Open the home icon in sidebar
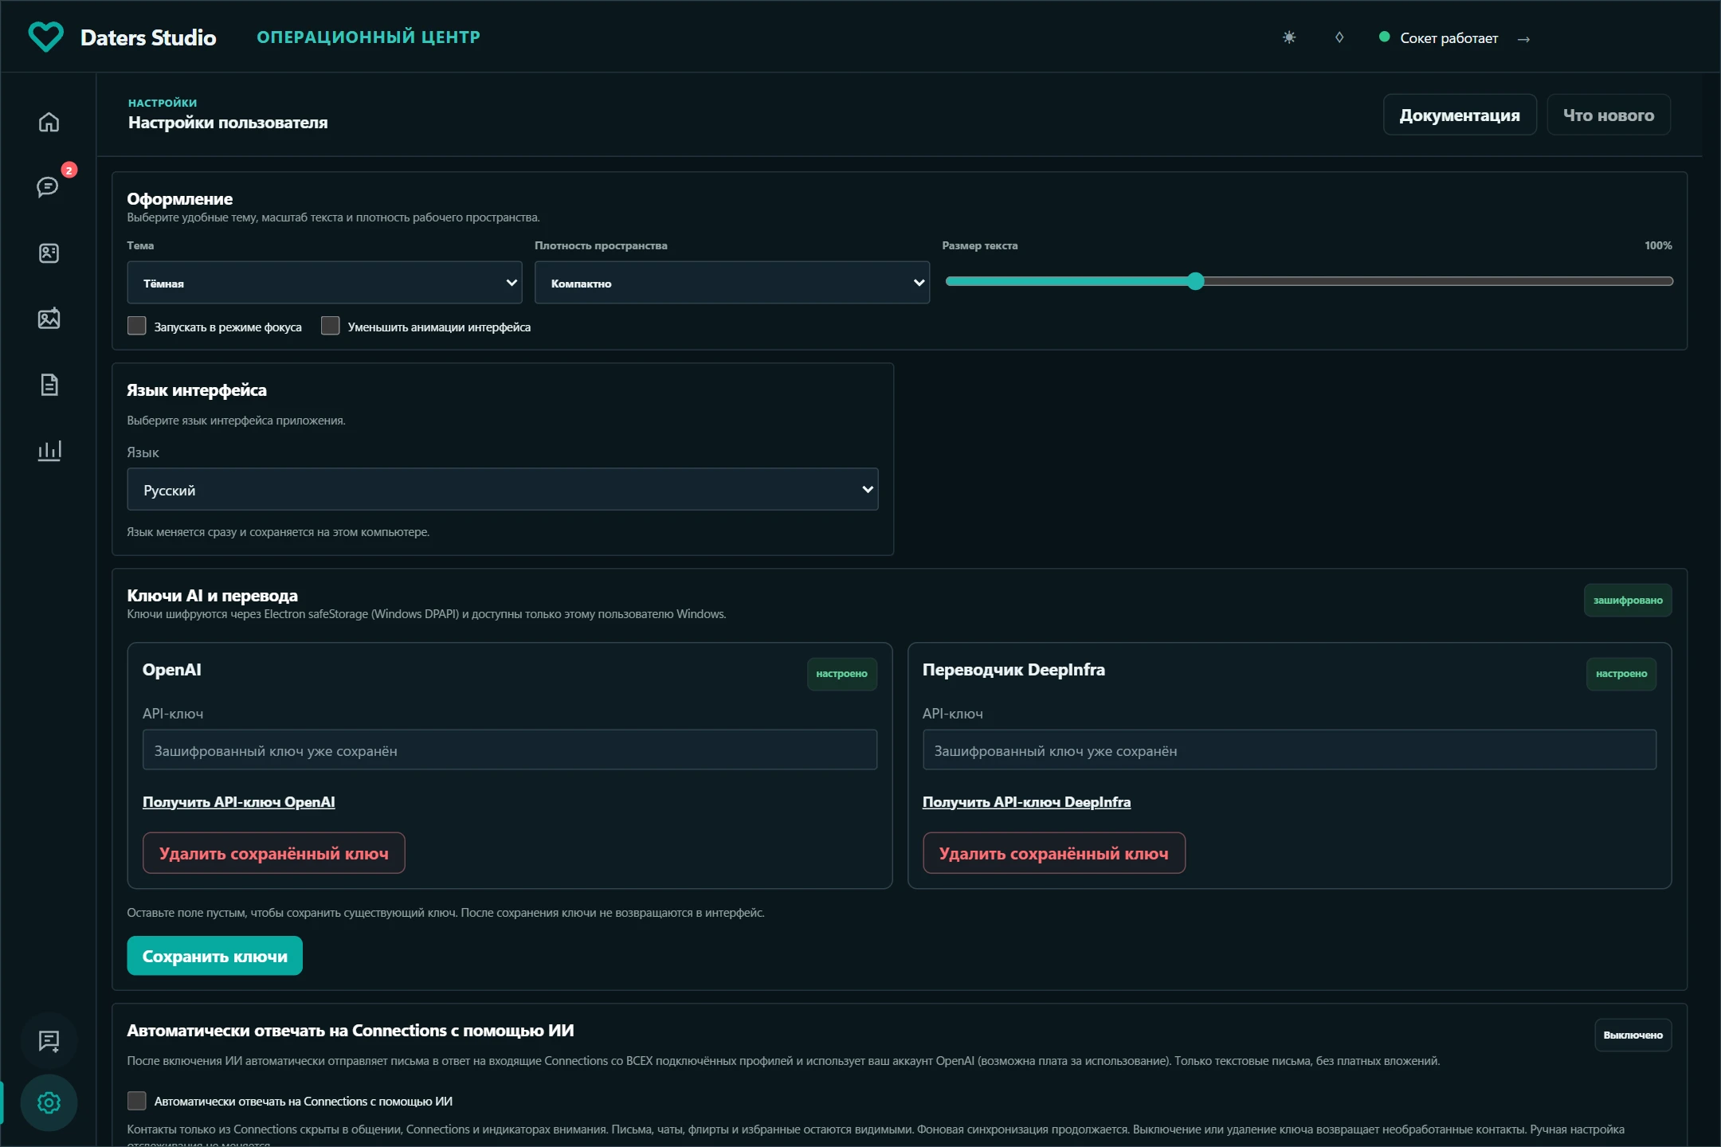Image resolution: width=1721 pixels, height=1147 pixels. [49, 122]
